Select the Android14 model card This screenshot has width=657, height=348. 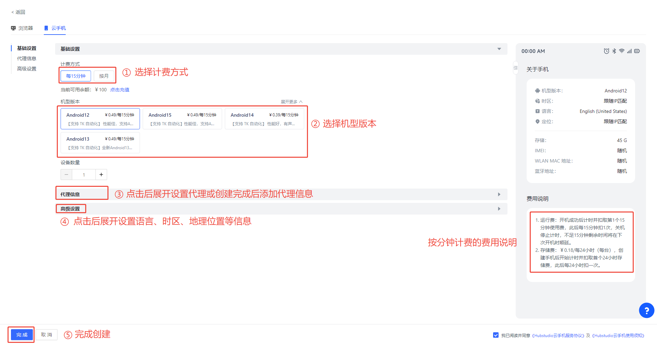(265, 119)
